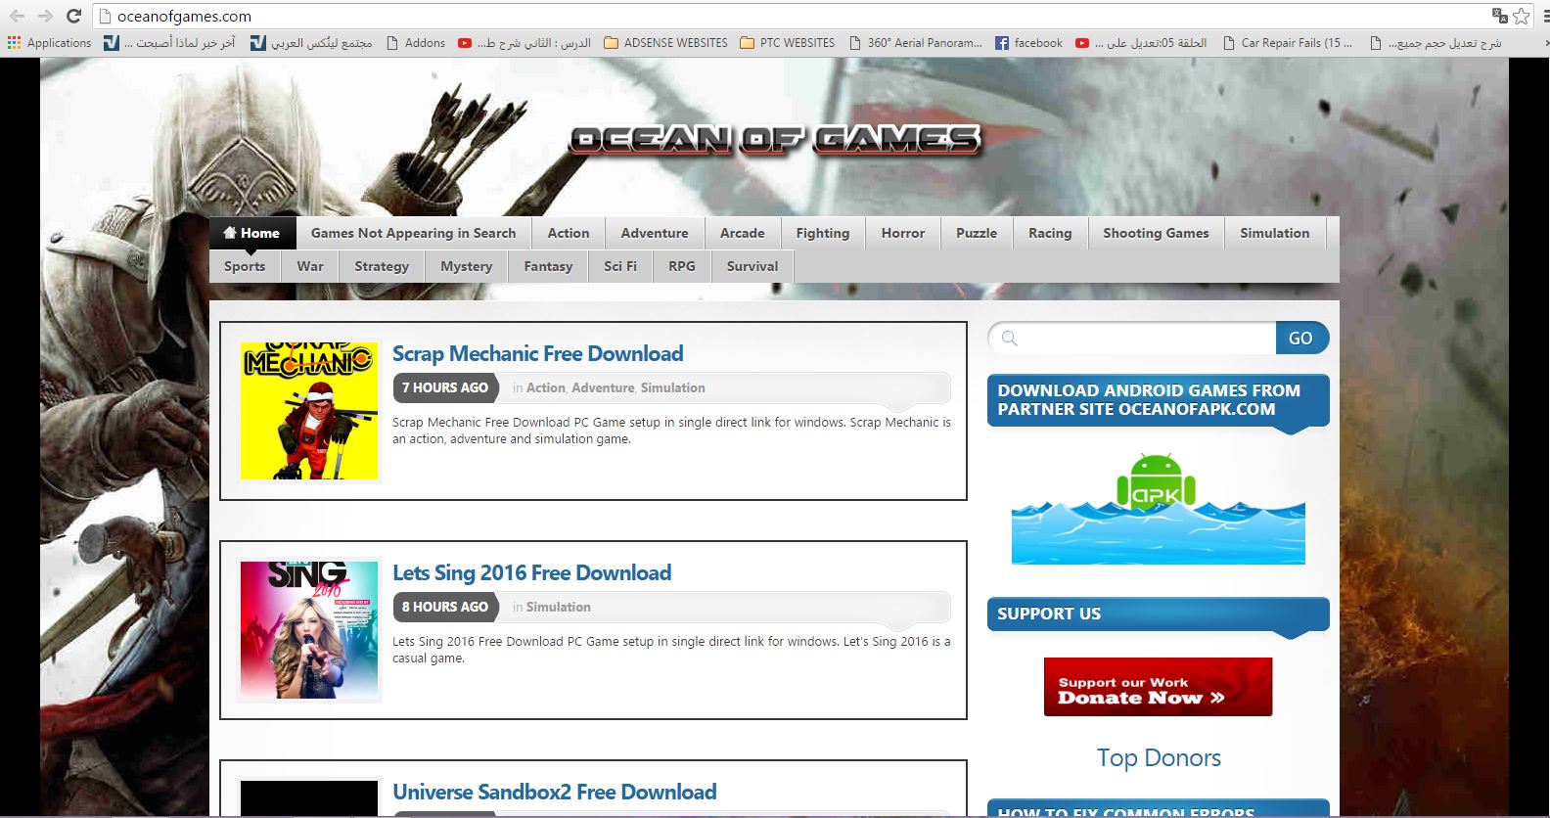1550x818 pixels.
Task: Select the Puzzle category
Action: (x=977, y=233)
